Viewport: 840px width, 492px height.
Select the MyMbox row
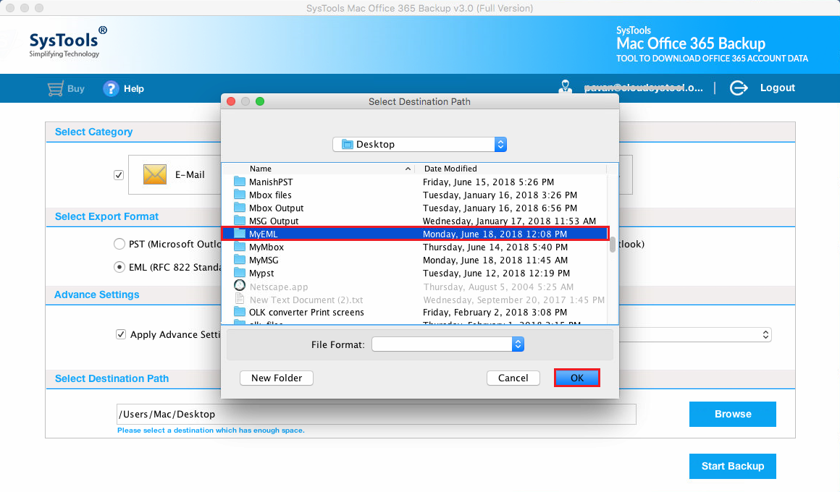click(415, 247)
